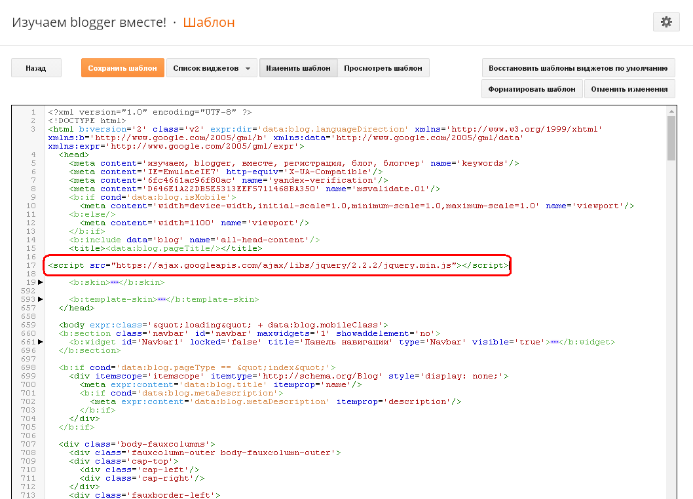Expand collapsed b:template-skin fold arrow
The image size is (693, 499).
tap(41, 299)
